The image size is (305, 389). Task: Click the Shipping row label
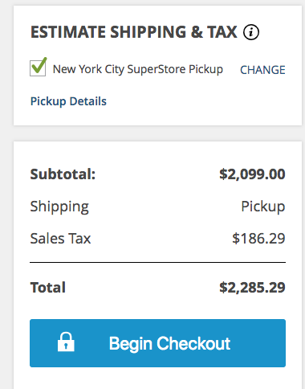pyautogui.click(x=59, y=207)
